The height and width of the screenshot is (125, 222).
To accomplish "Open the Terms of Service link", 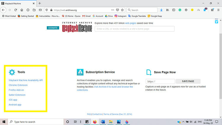I will coord(118,114).
